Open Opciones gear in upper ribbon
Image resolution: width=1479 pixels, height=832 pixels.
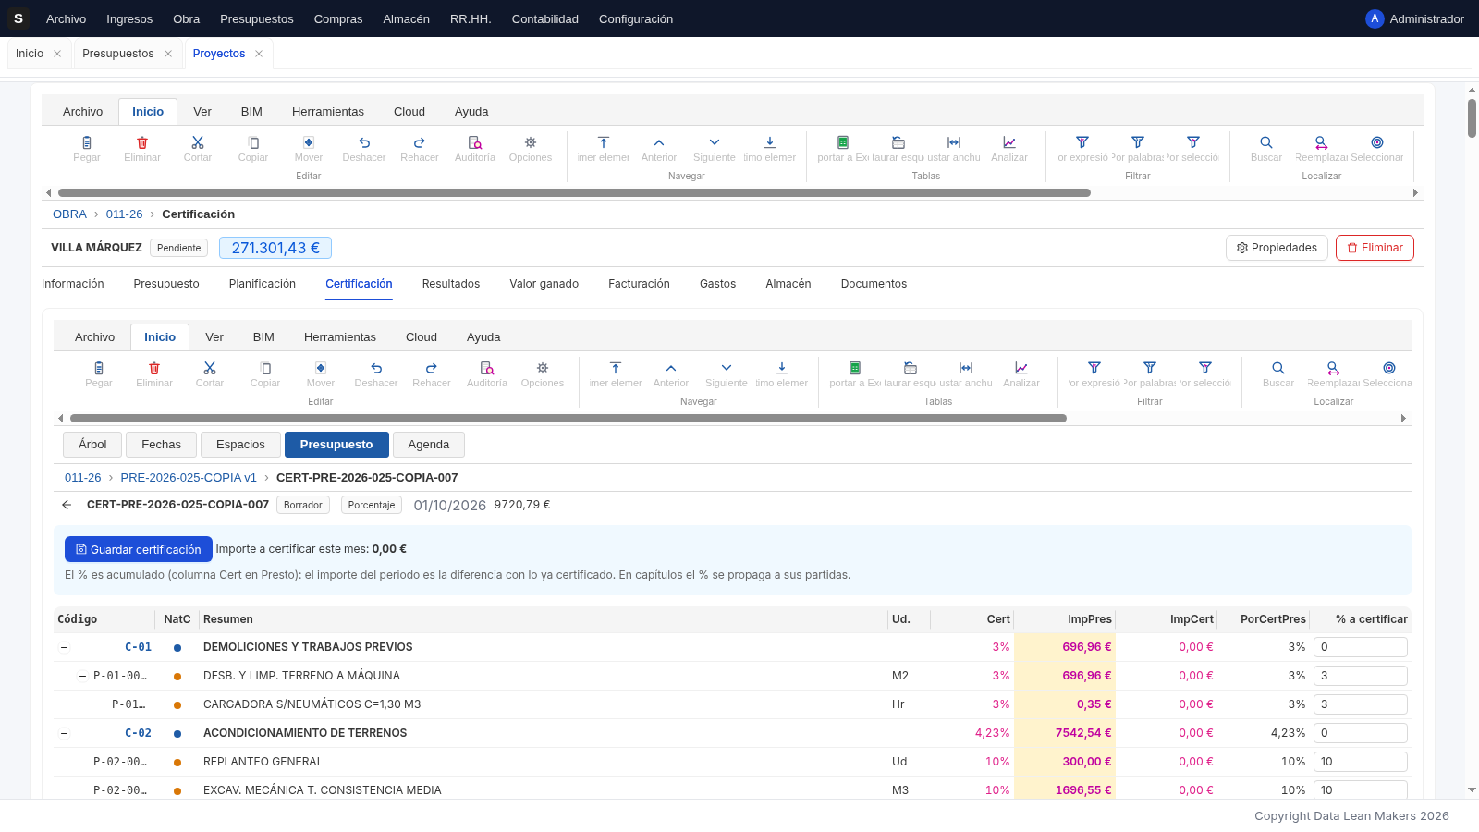pyautogui.click(x=531, y=142)
